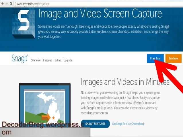This screenshot has height=137, width=183.
Task: Click the Images and Videos in Minutes heading
Action: coord(125,82)
